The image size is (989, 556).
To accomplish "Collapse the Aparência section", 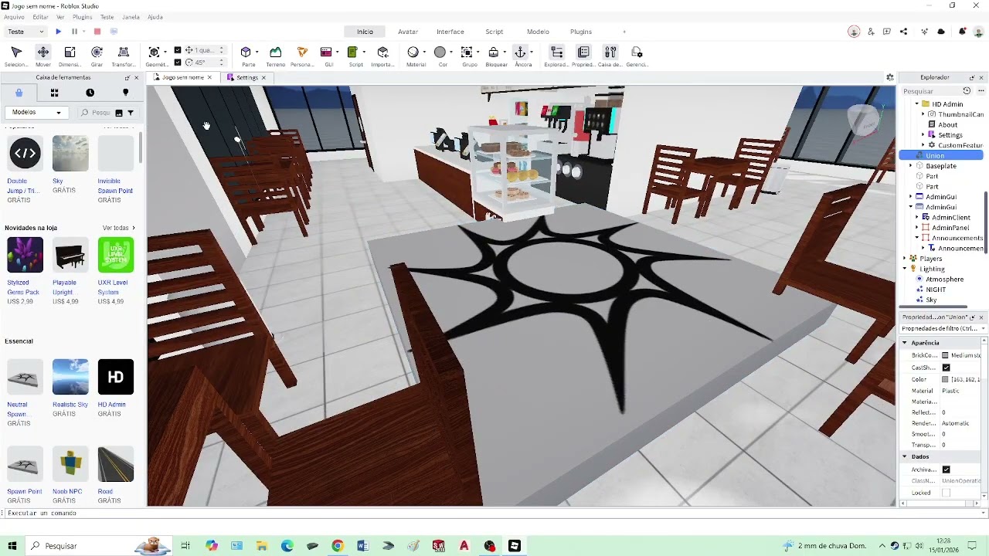I will point(905,343).
